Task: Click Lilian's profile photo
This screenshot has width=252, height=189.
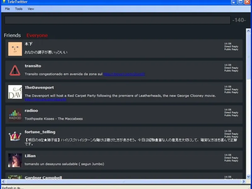Action: pyautogui.click(x=15, y=160)
